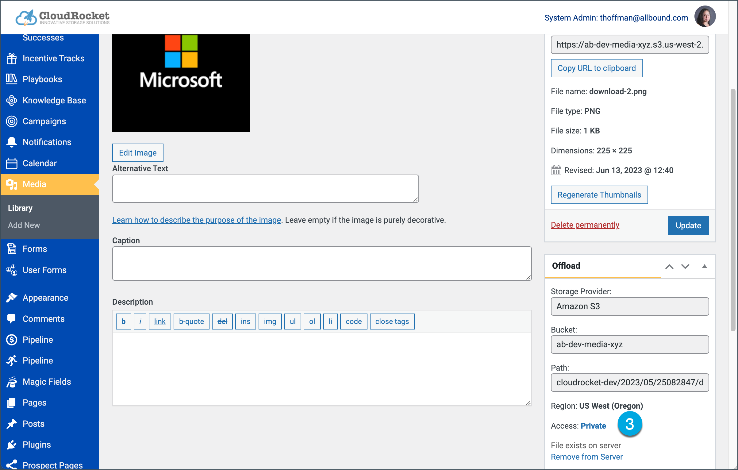
Task: Open the Successes menu item
Action: coord(43,38)
